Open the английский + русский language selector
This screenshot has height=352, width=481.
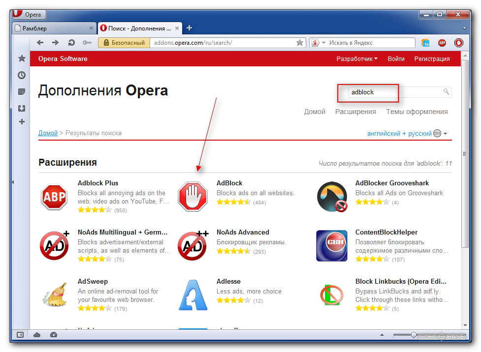pyautogui.click(x=407, y=133)
